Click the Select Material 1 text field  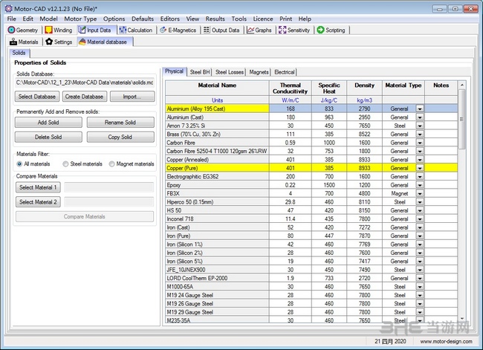[x=108, y=187]
